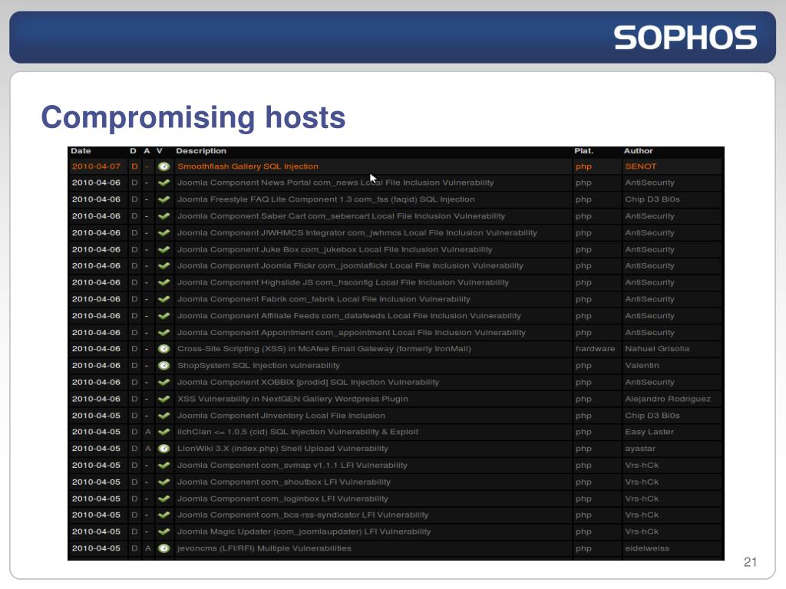Click author eidelweiss
This screenshot has height=589, width=786.
tap(647, 548)
